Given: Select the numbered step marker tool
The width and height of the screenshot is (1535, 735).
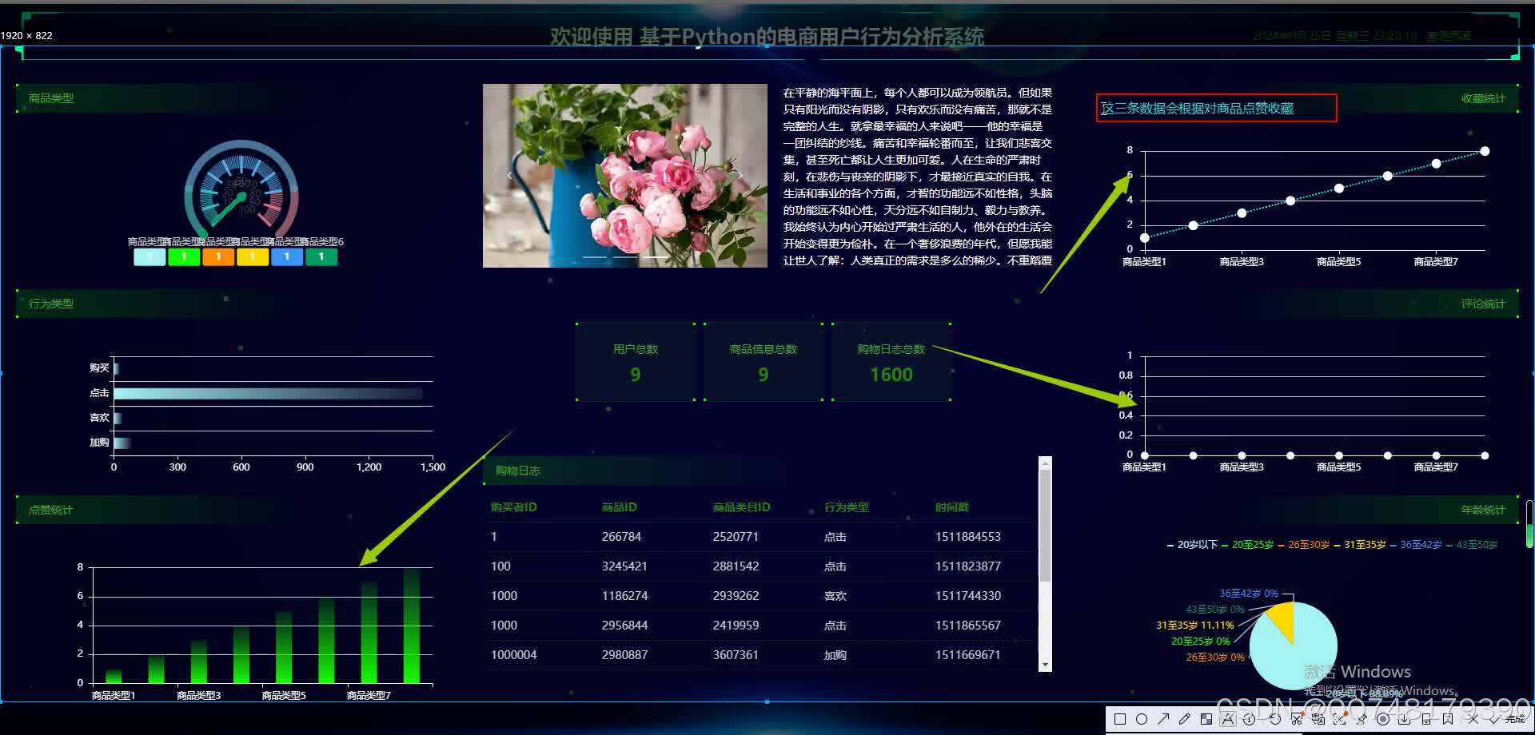Looking at the screenshot, I should coord(1249,719).
